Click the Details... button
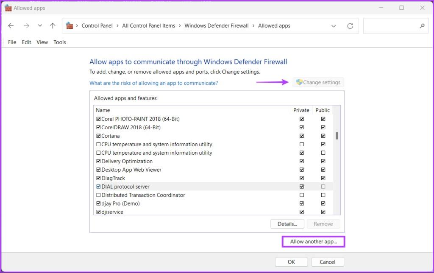The width and height of the screenshot is (434, 273). [287, 224]
